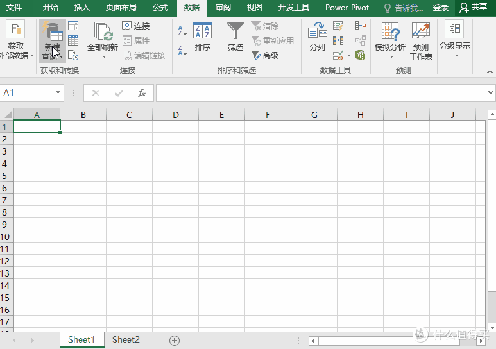Click the insert function fx button
Image resolution: width=496 pixels, height=349 pixels.
(142, 93)
